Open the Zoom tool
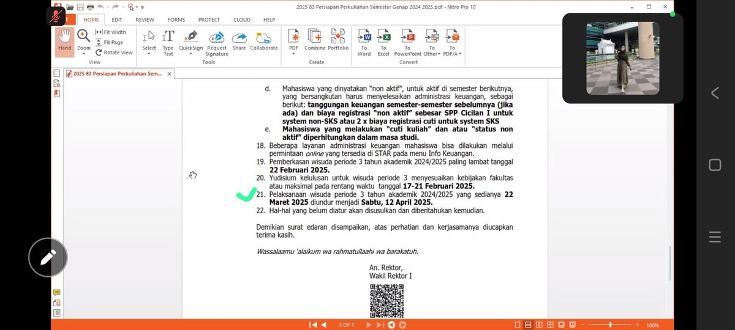This screenshot has width=735, height=330. tap(84, 39)
